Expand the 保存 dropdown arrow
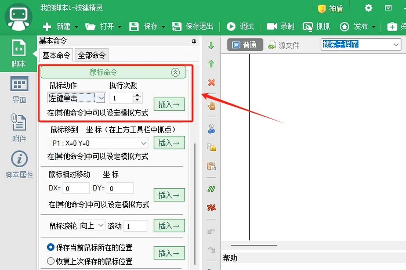Screen dimensions: 406x270 click(x=163, y=27)
